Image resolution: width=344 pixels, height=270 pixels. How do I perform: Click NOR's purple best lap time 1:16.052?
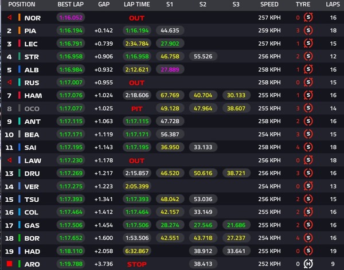coord(71,18)
